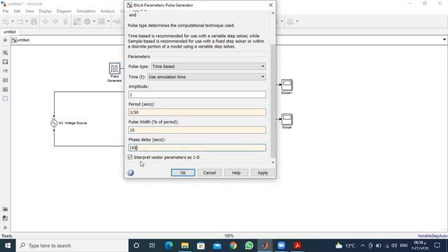Select the AC Voltage Source block
448x252 pixels.
54,123
